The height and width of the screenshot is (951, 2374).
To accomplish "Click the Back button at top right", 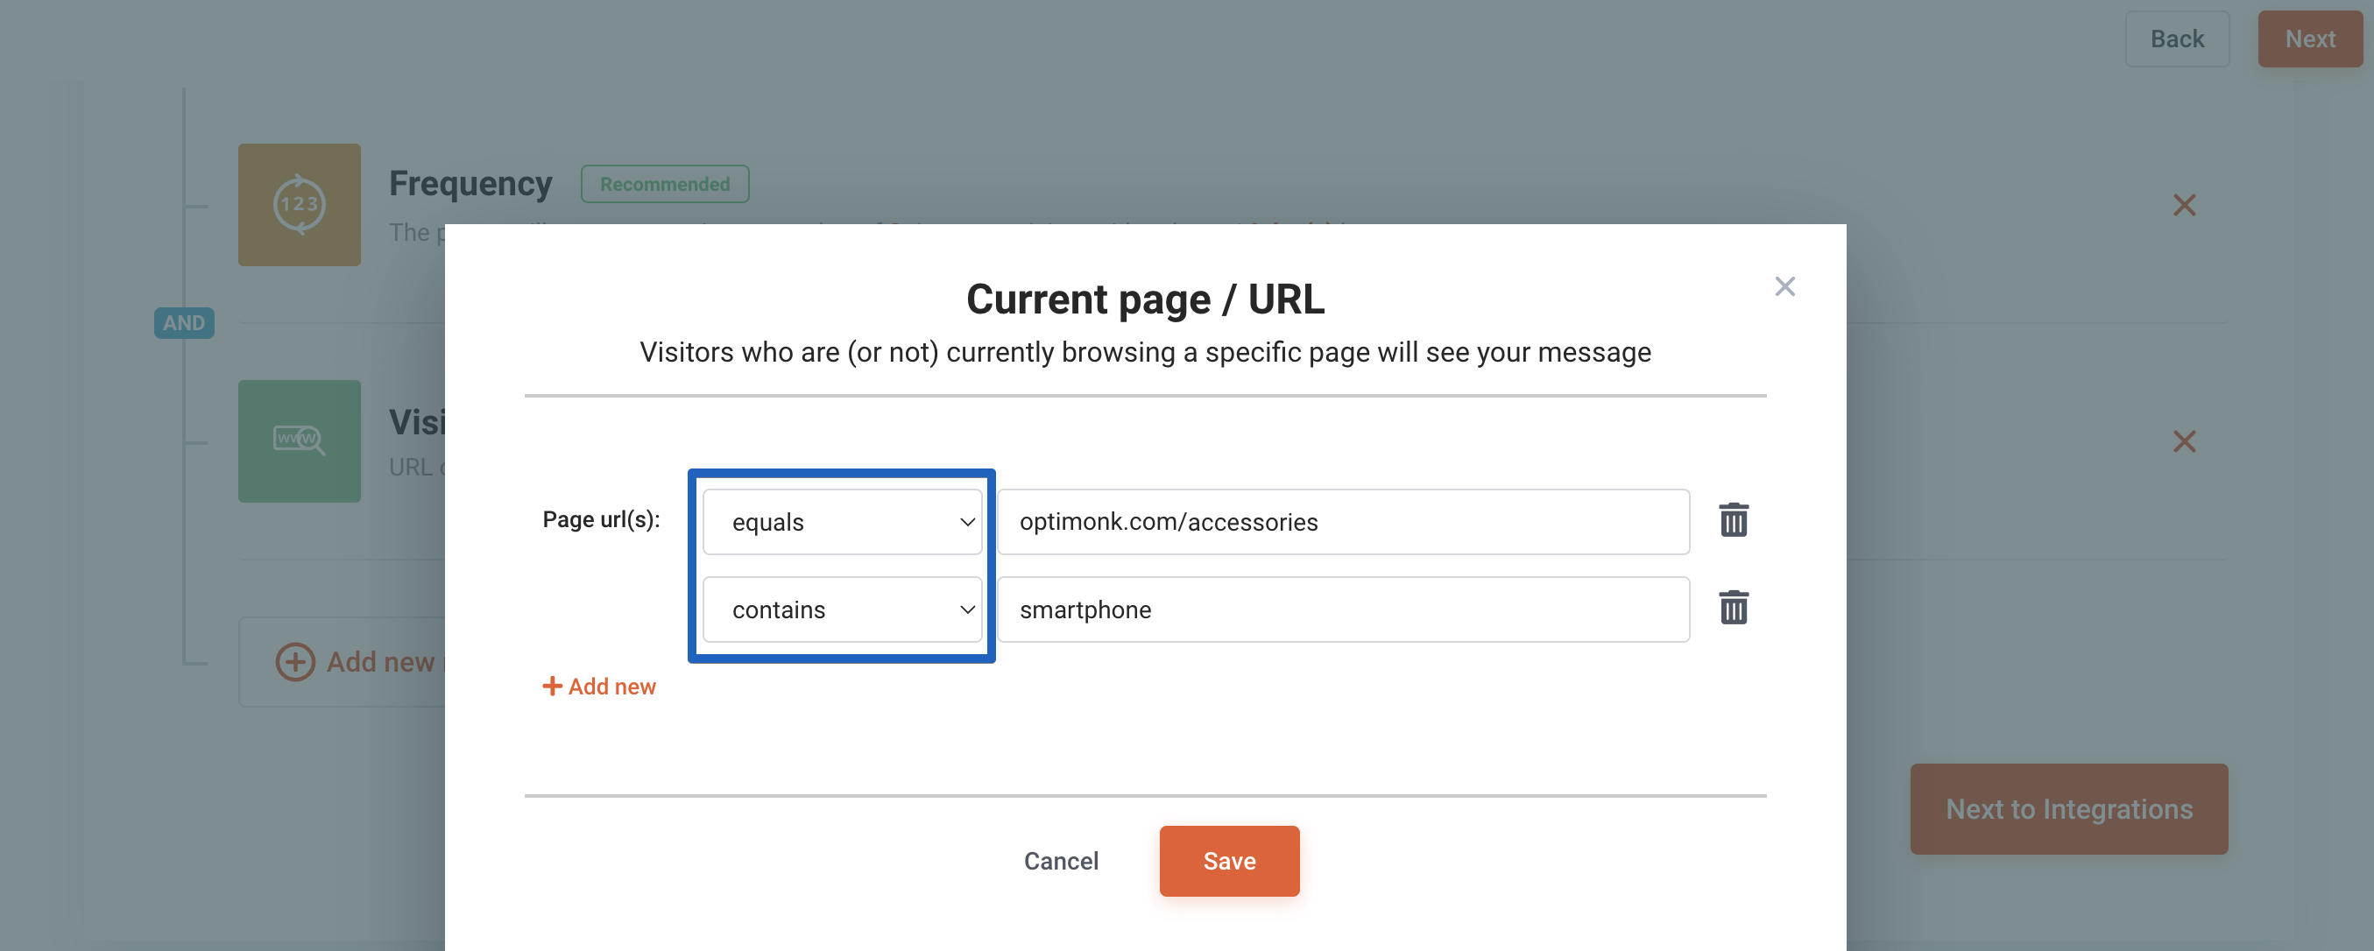I will click(x=2177, y=38).
